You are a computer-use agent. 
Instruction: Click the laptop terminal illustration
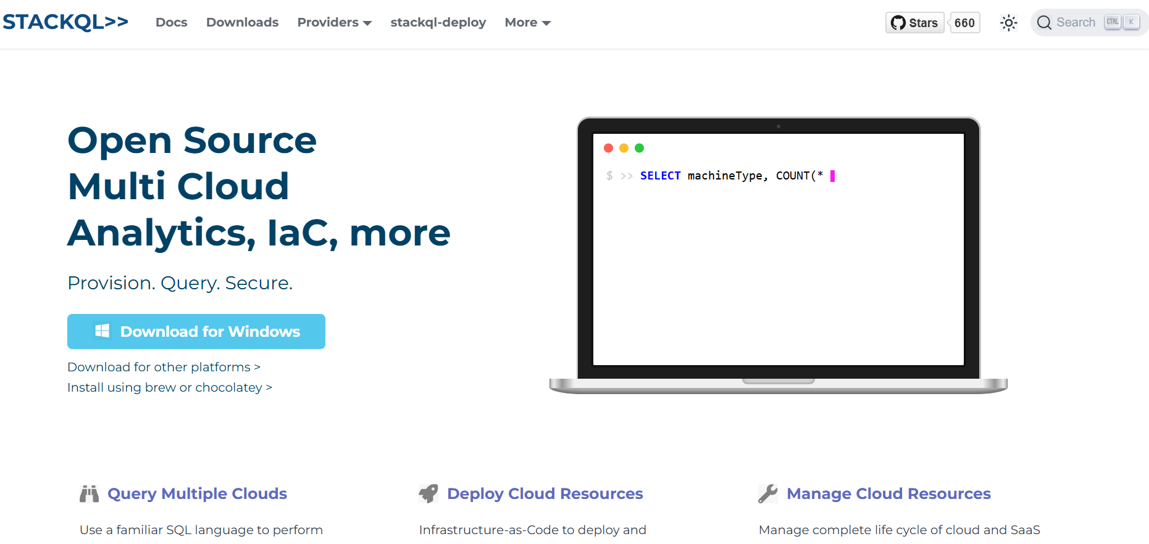[778, 255]
